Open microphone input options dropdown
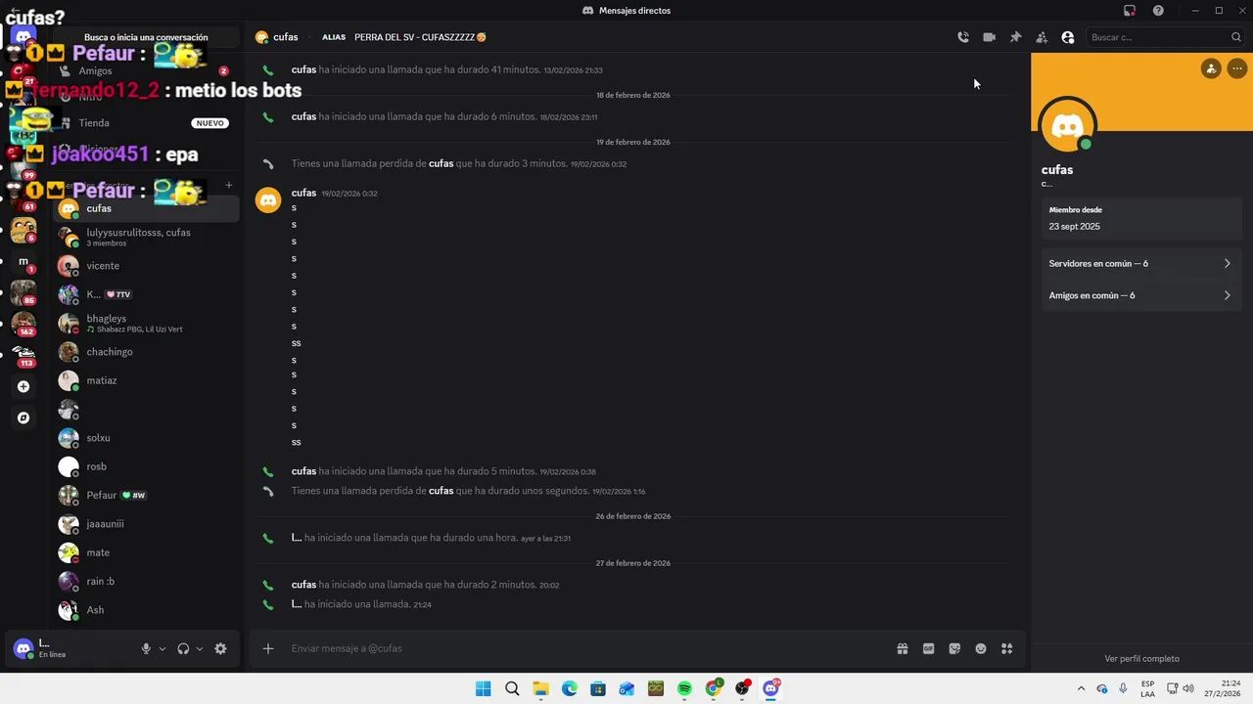Viewport: 1253px width, 704px height. [x=162, y=648]
